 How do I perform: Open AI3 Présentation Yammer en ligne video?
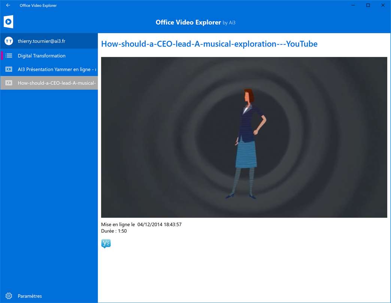pos(49,69)
